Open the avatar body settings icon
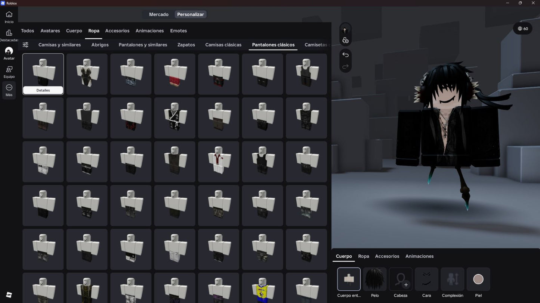The height and width of the screenshot is (303, 540). tap(345, 40)
